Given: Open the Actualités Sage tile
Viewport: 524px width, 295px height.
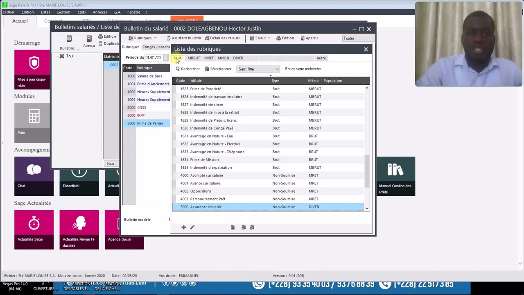Looking at the screenshot, I should [34, 229].
